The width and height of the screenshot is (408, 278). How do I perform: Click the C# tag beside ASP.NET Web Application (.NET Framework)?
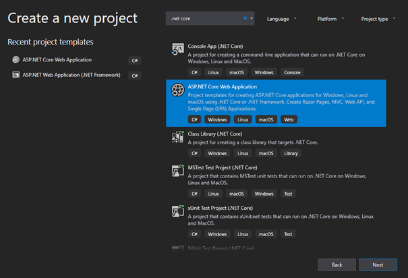pyautogui.click(x=135, y=76)
